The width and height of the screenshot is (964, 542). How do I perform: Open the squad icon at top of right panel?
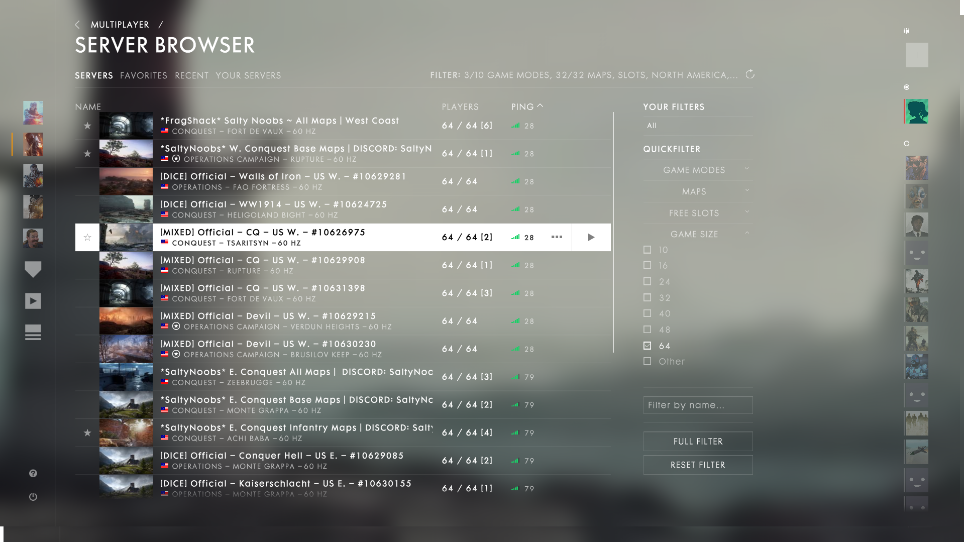(x=907, y=31)
